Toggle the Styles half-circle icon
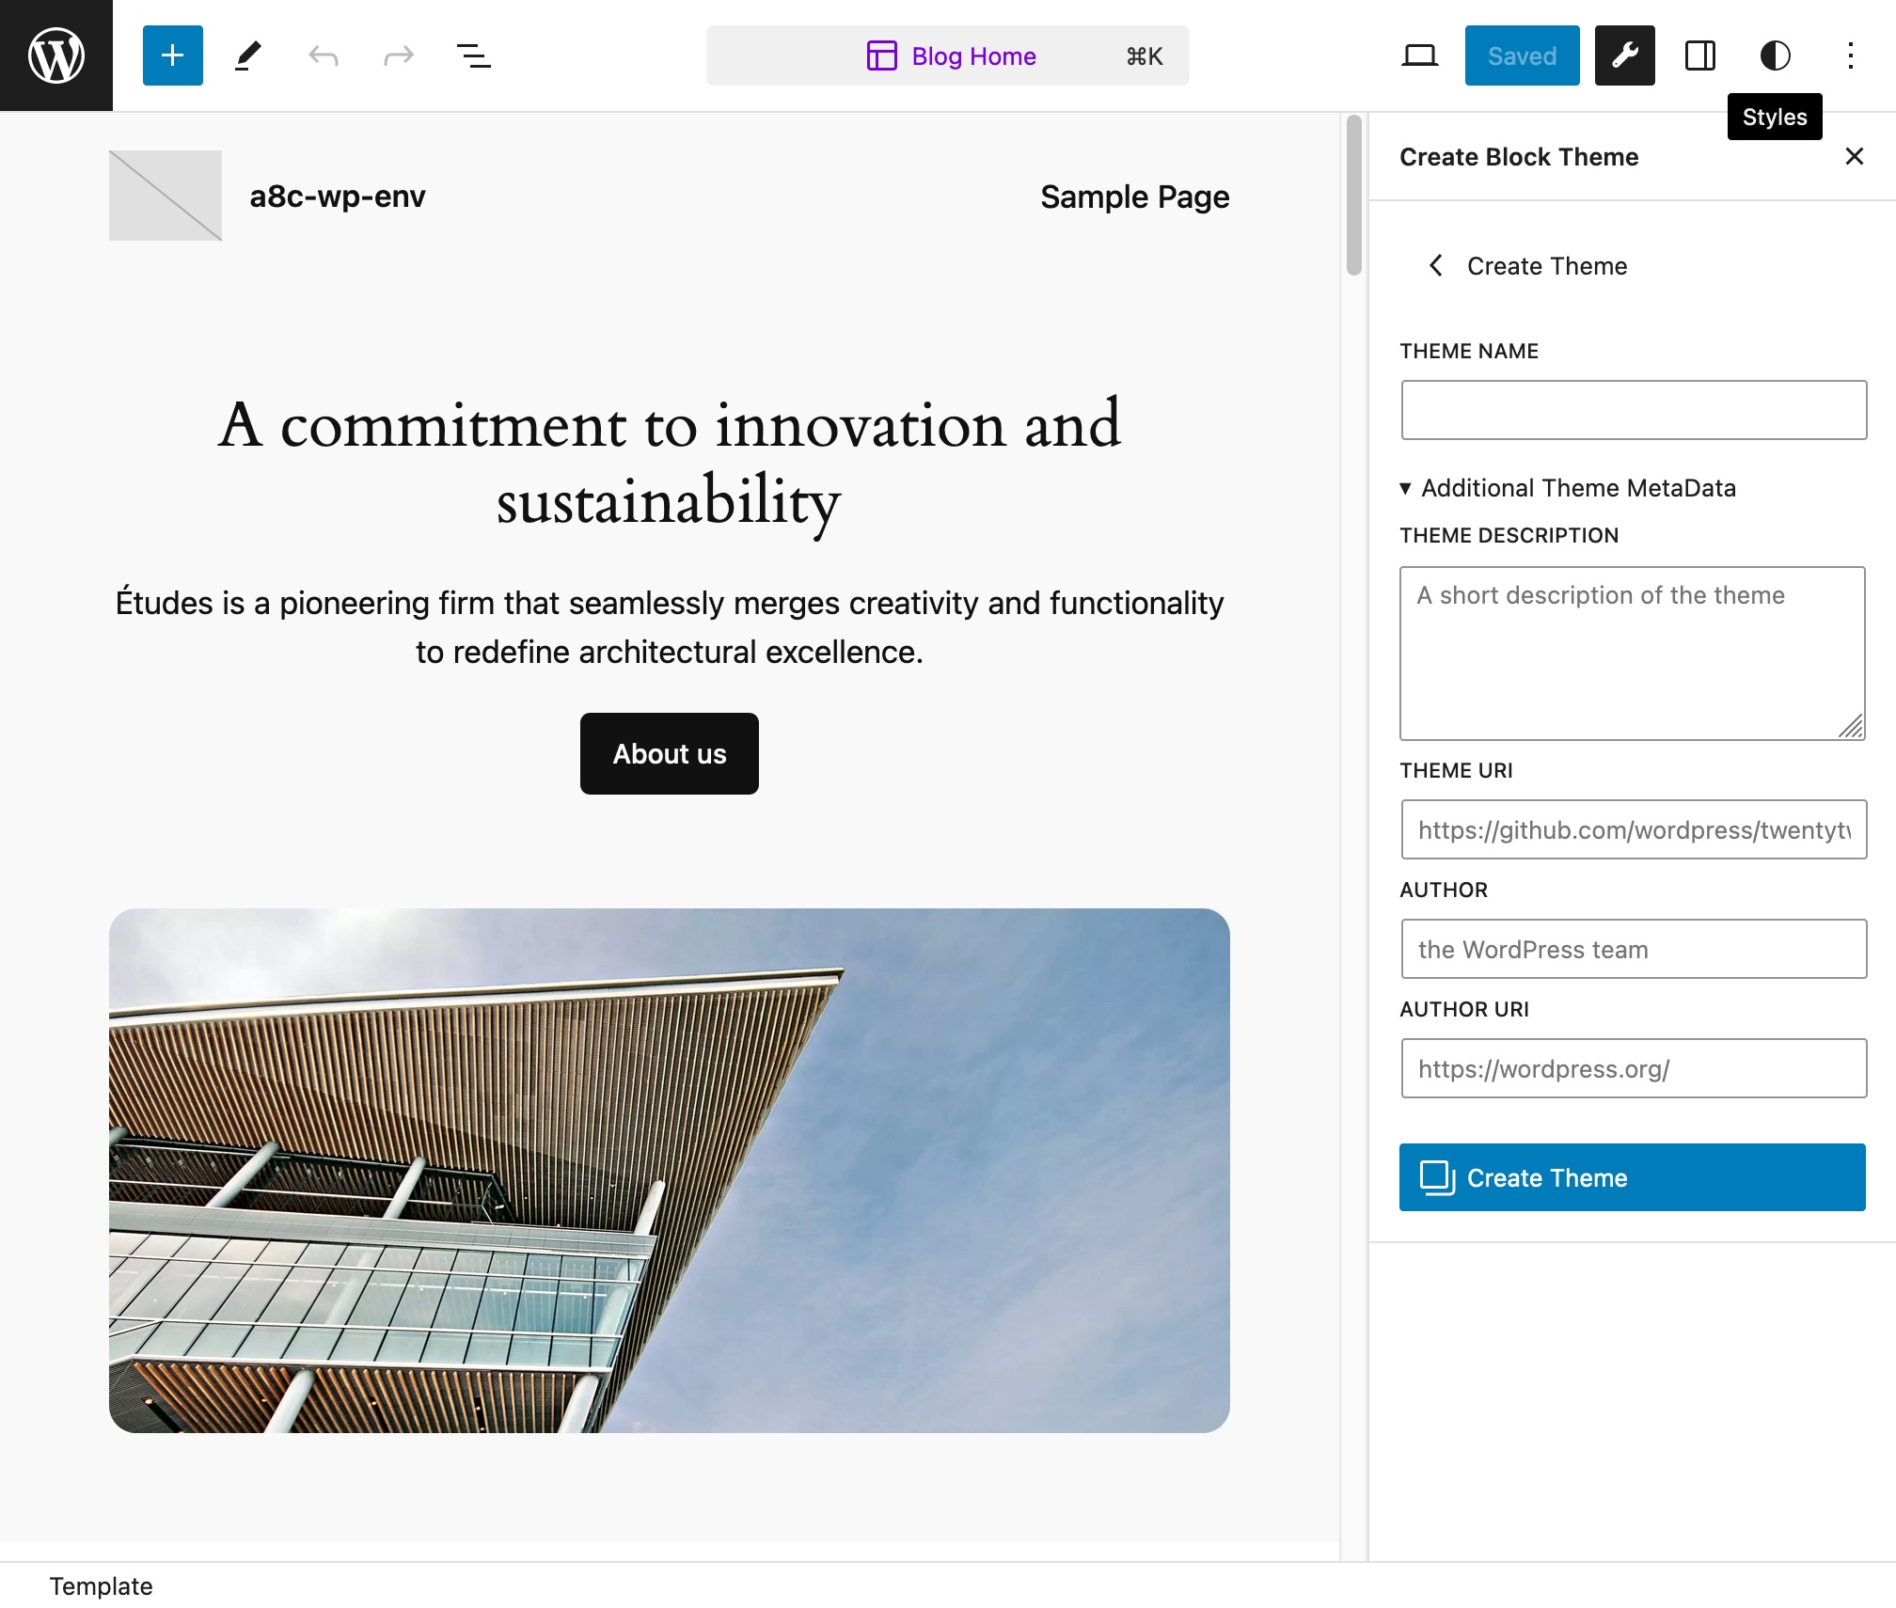This screenshot has height=1608, width=1896. pos(1775,55)
